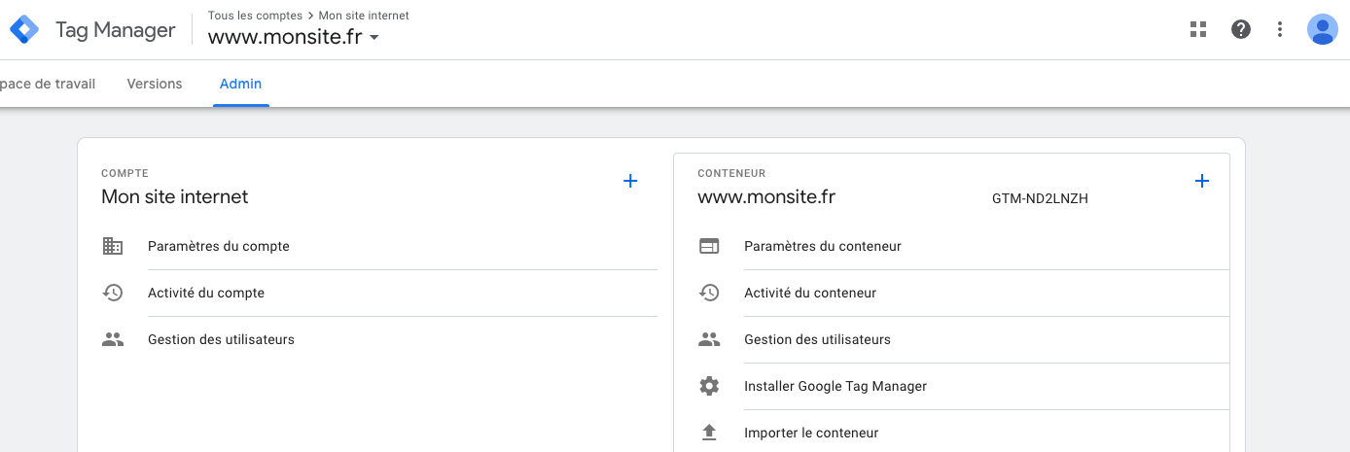Open the Tous les comptes breadcrumb link

coord(256,16)
